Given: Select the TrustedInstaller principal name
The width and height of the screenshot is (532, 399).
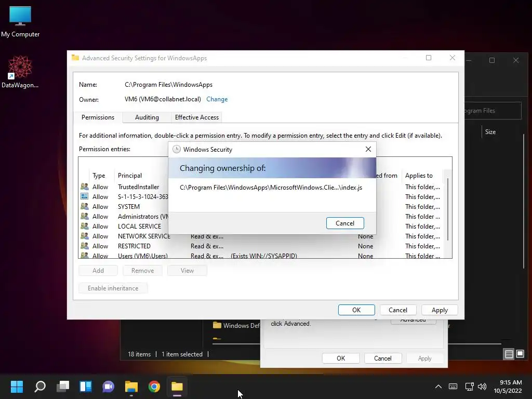Looking at the screenshot, I should coord(138,187).
